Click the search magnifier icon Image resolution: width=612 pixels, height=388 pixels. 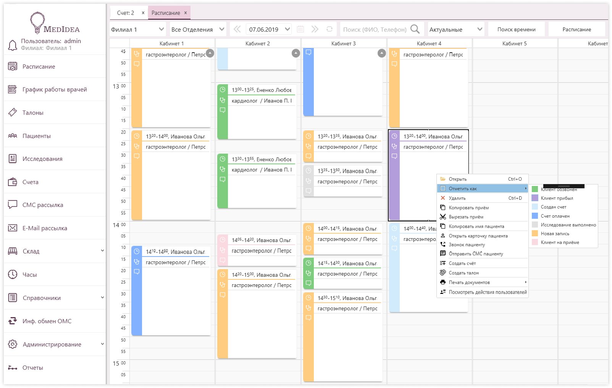(415, 29)
